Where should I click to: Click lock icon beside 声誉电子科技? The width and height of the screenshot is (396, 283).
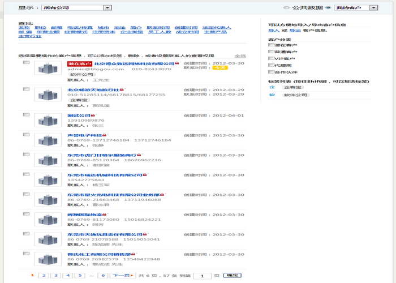104,135
